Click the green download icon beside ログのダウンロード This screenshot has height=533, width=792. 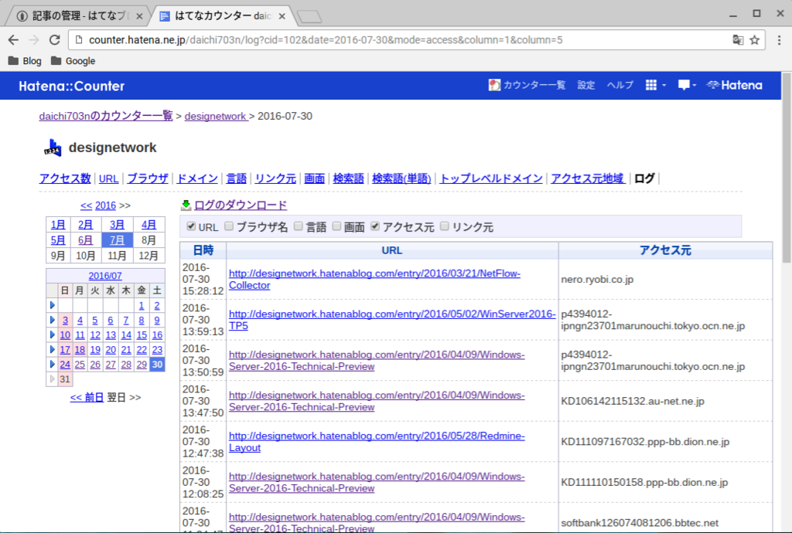[186, 204]
